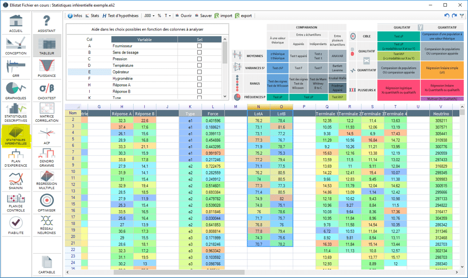Screen dimensions: 468x278
Task: Click the Force column header
Action: pyautogui.click(x=213, y=114)
